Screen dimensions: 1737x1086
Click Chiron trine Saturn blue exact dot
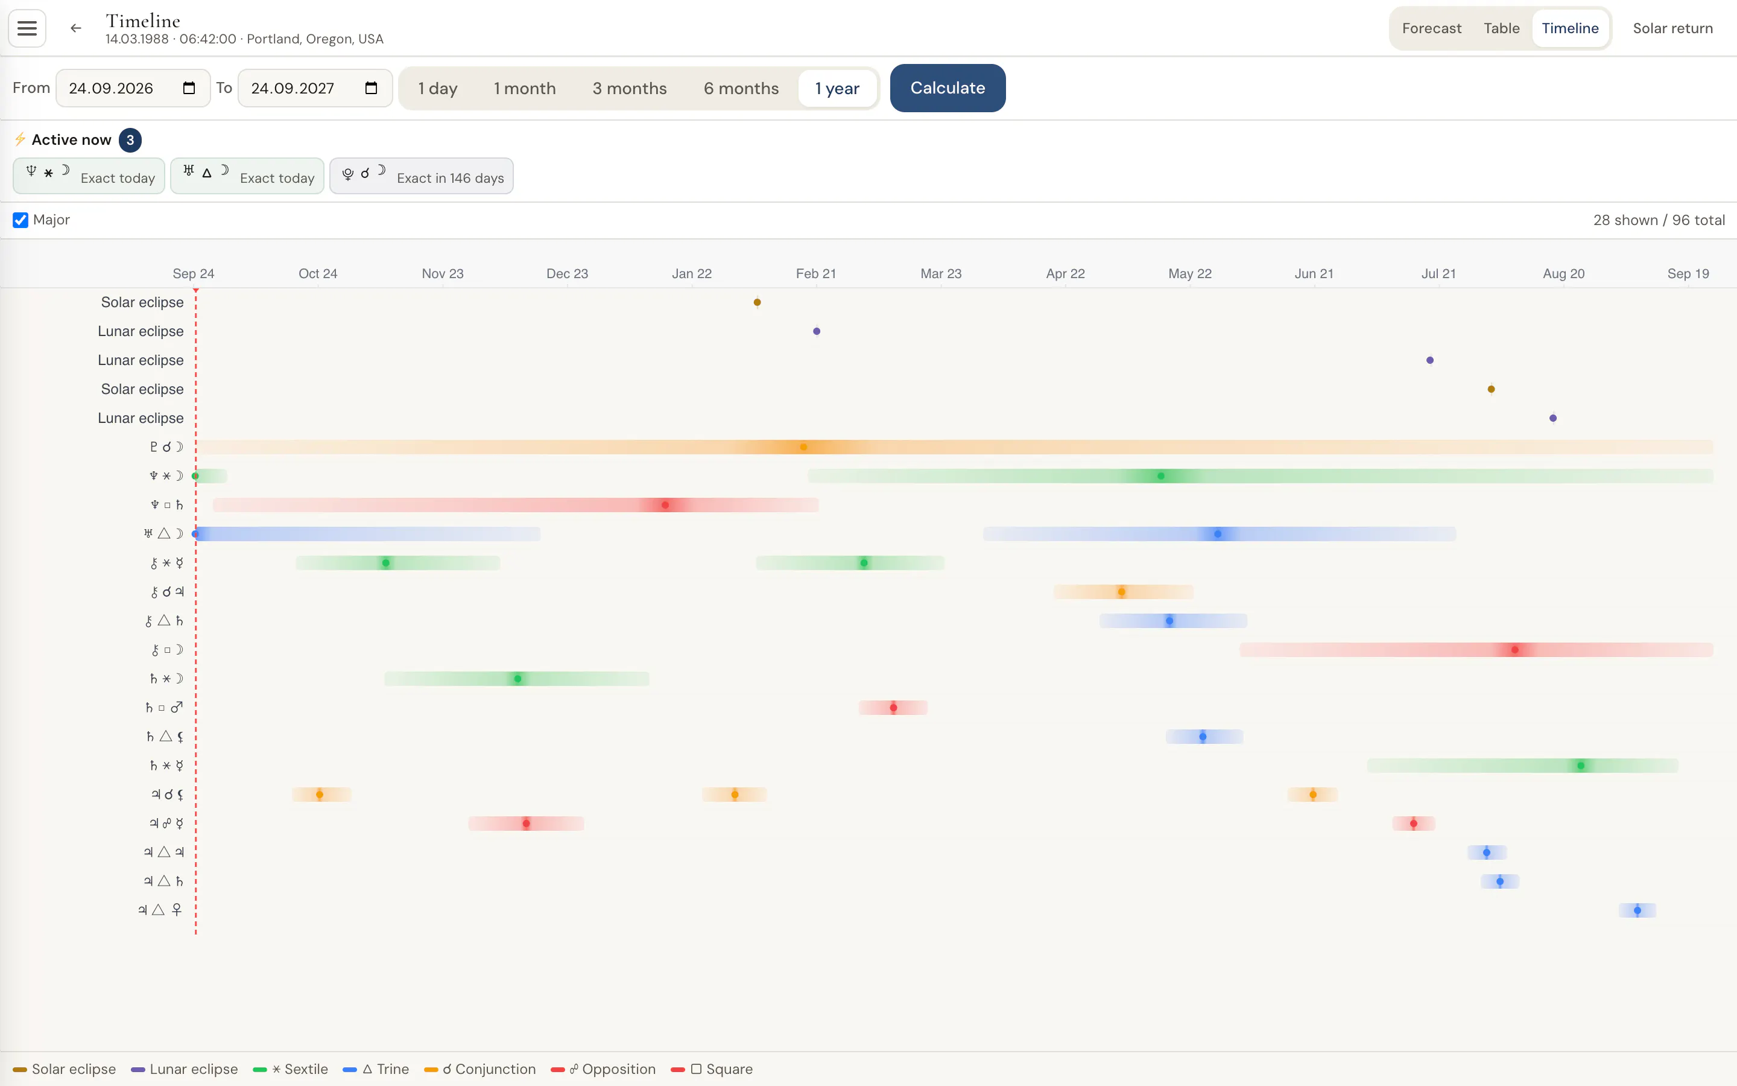point(1169,621)
